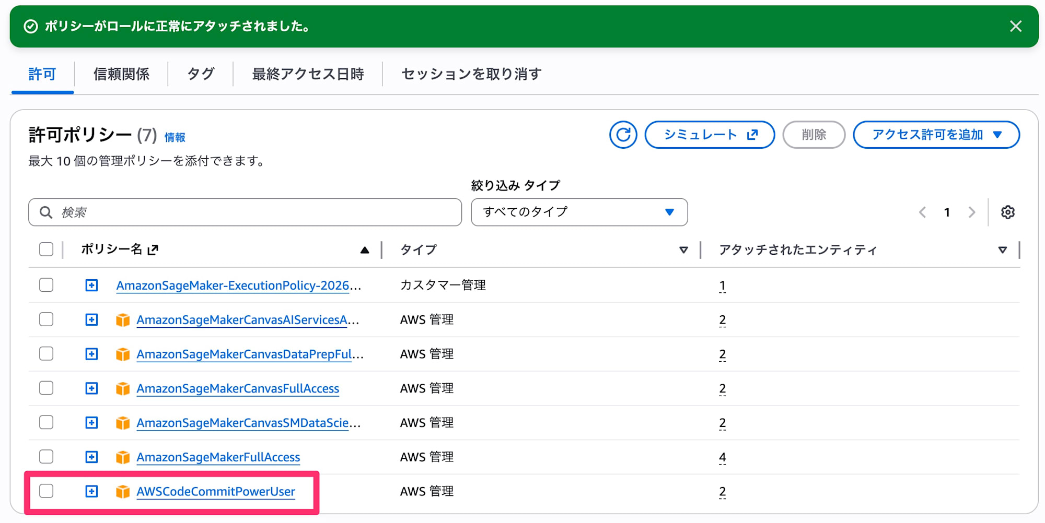Select the AWSCodeCommitPowerUser checkbox
The width and height of the screenshot is (1045, 523).
pos(47,491)
